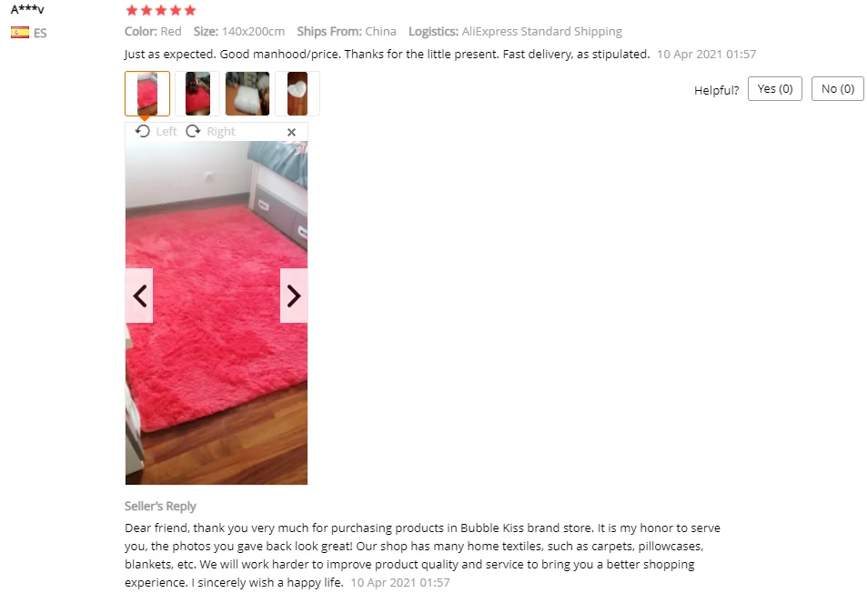Show the previous review photo
Screen dimensions: 867x593
pos(139,296)
